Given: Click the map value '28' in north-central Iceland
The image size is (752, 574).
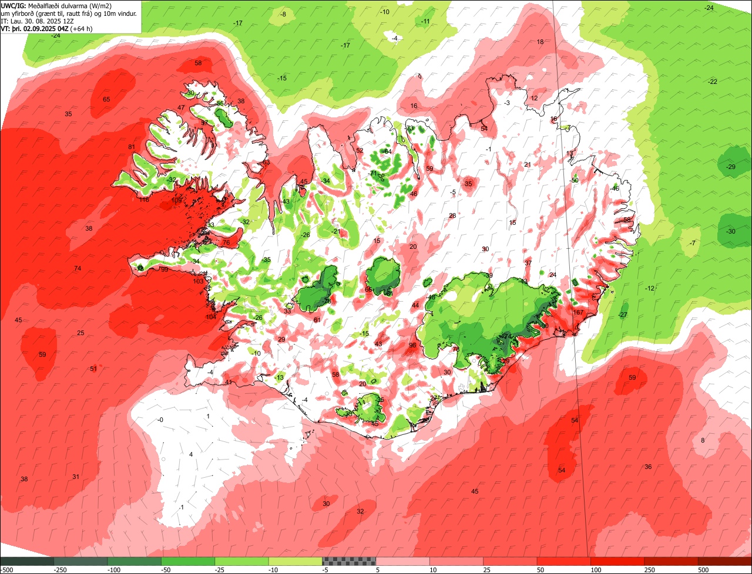Looking at the screenshot, I should pos(452,215).
